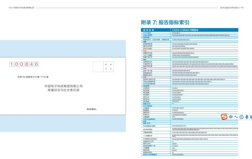Click the 邮政编码 label on envelope
Viewport: 252px width, 159px height.
tap(92, 109)
